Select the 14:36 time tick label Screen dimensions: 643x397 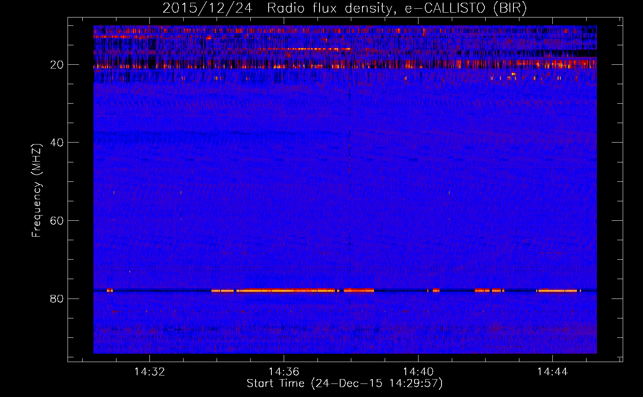point(284,372)
